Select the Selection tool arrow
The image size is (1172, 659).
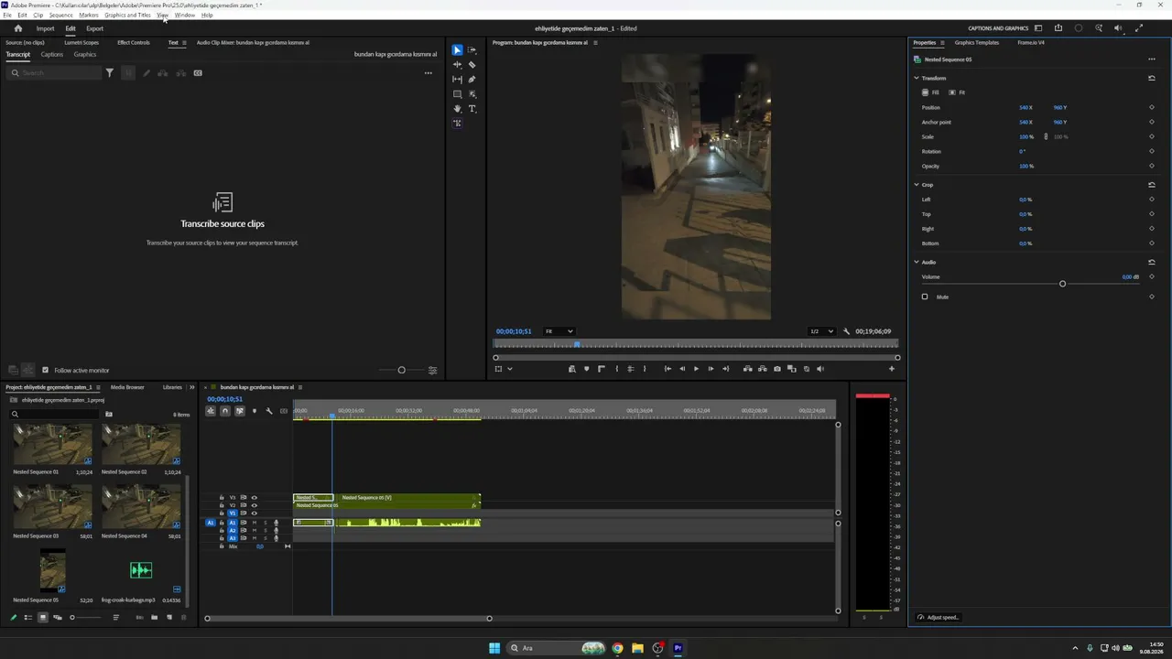tap(457, 50)
